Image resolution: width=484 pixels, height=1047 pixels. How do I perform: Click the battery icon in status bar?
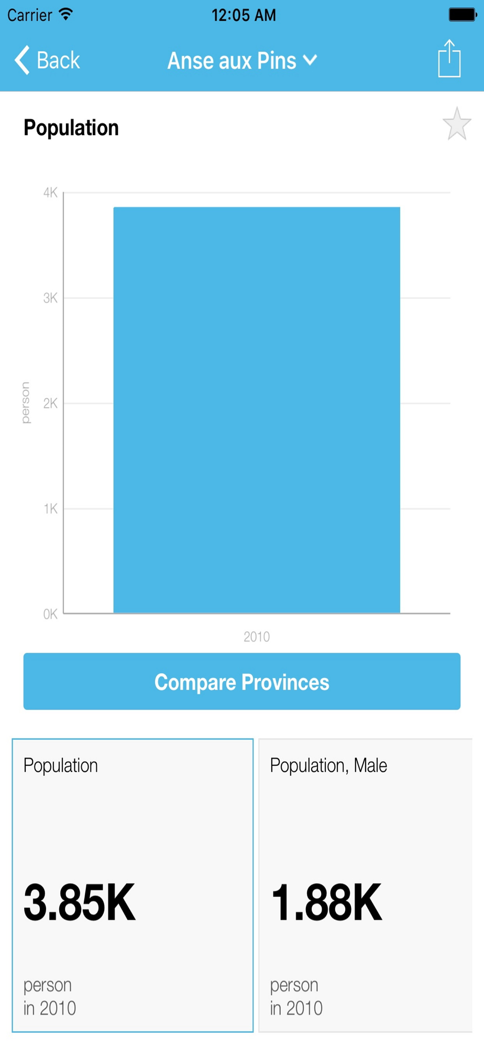coord(463,15)
